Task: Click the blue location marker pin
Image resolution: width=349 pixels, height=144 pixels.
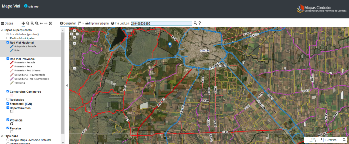Action: tap(170, 45)
